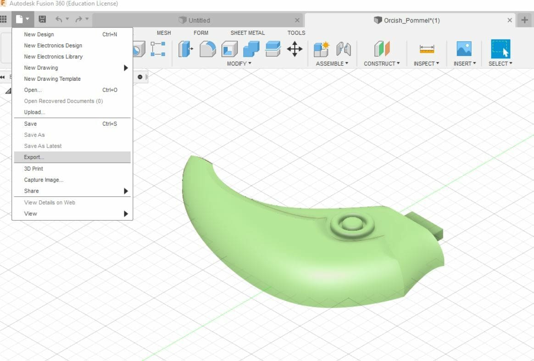Switch to the TOOLS ribbon tab
534x361 pixels.
[x=296, y=33]
